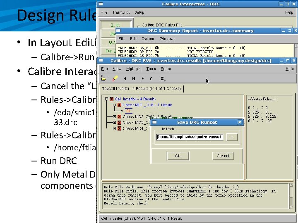Select result 01 under Check MD1_CHK

[x=128, y=111]
